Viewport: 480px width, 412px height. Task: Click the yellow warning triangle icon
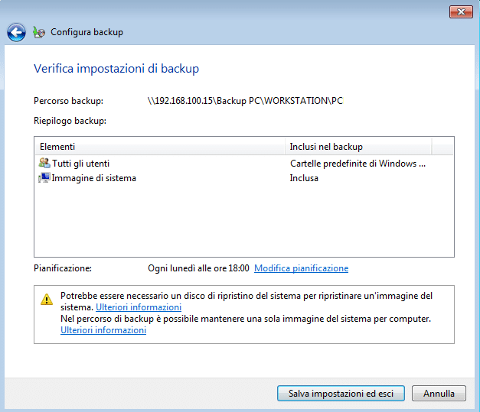coord(47,299)
